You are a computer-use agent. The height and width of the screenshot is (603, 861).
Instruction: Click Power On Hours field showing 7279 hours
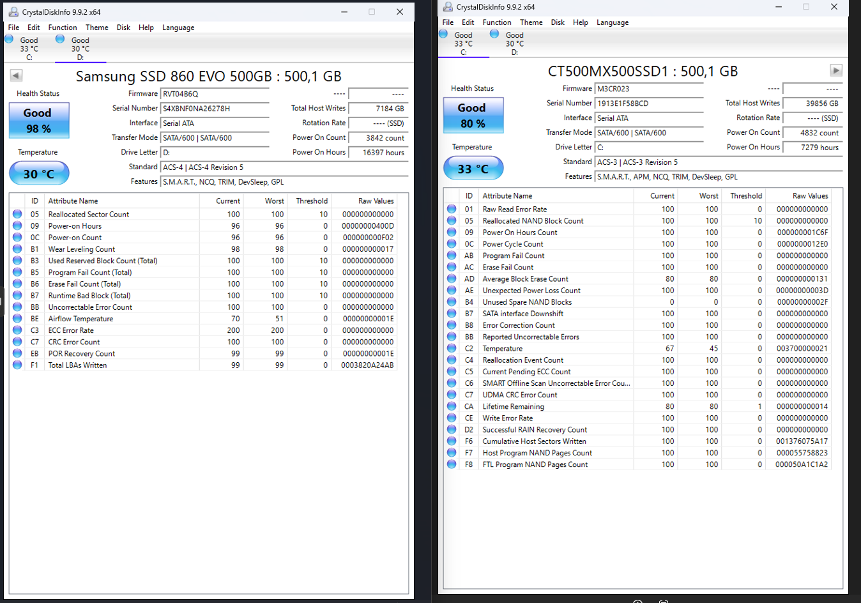[x=812, y=148]
